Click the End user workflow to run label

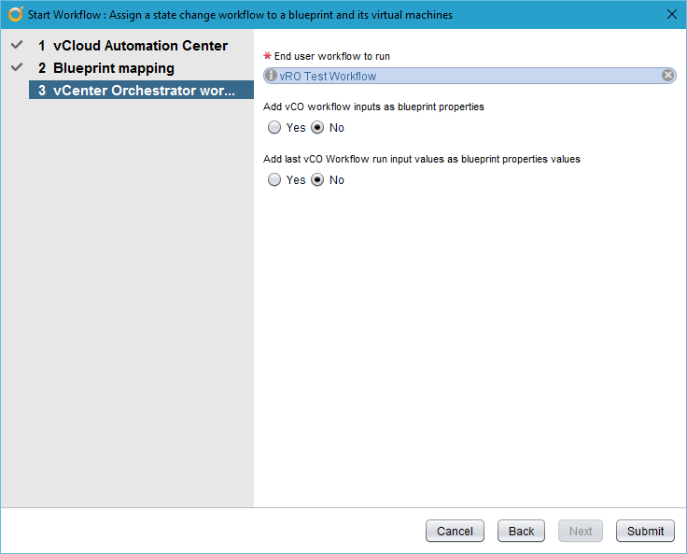[x=332, y=56]
